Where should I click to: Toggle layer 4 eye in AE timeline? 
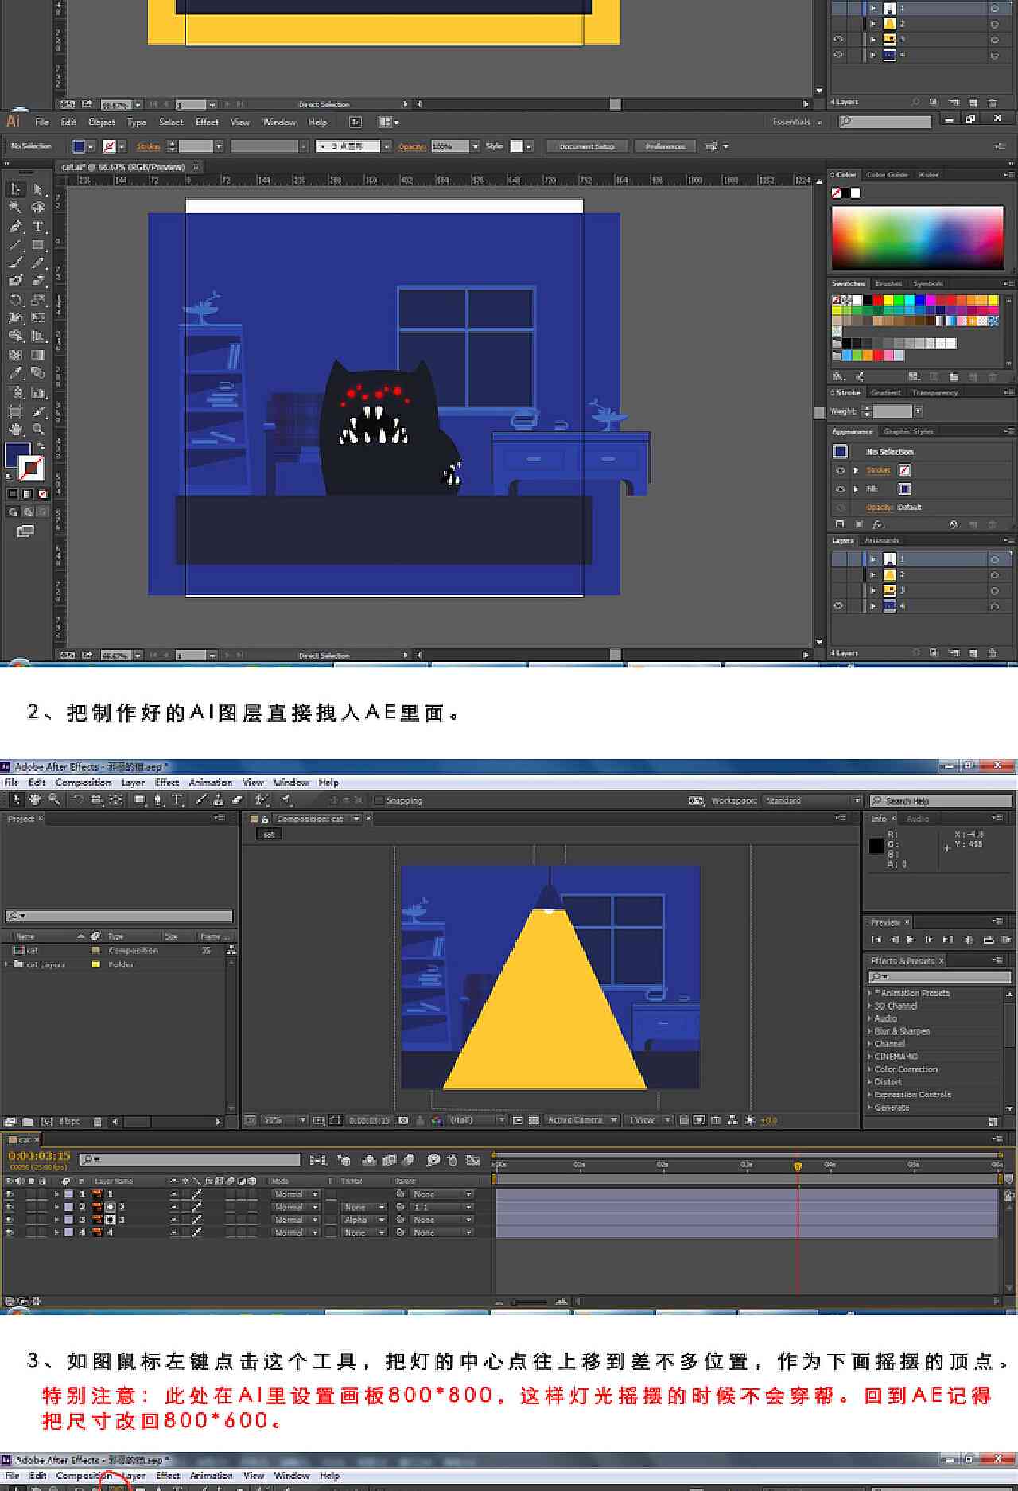coord(10,1232)
